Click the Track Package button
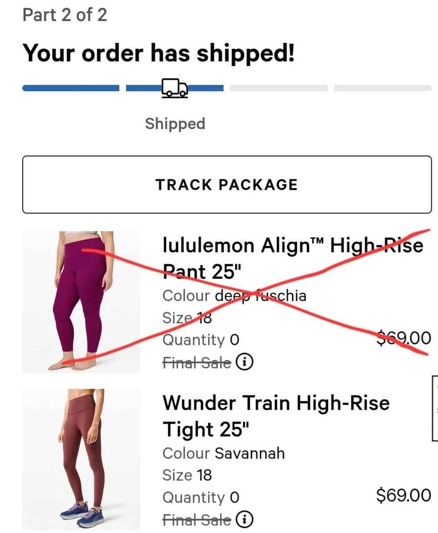The height and width of the screenshot is (533, 438). (x=227, y=184)
